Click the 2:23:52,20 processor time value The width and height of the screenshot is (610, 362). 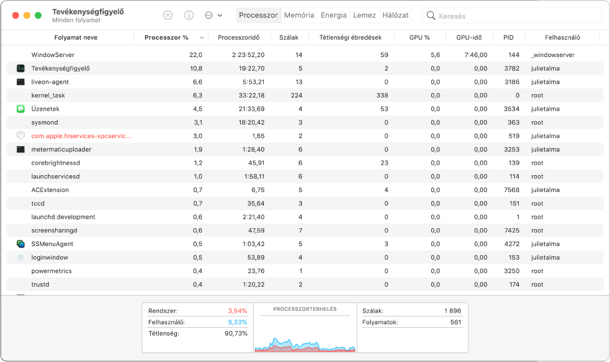[248, 55]
